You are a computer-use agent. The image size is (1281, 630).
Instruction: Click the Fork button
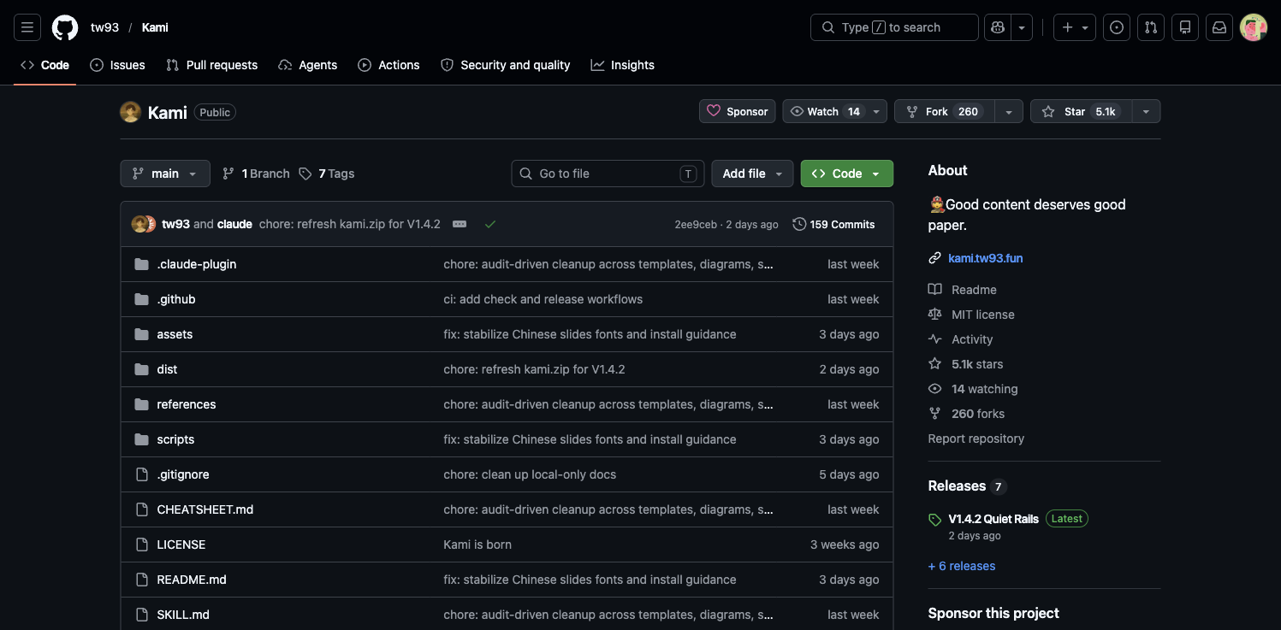click(x=945, y=112)
